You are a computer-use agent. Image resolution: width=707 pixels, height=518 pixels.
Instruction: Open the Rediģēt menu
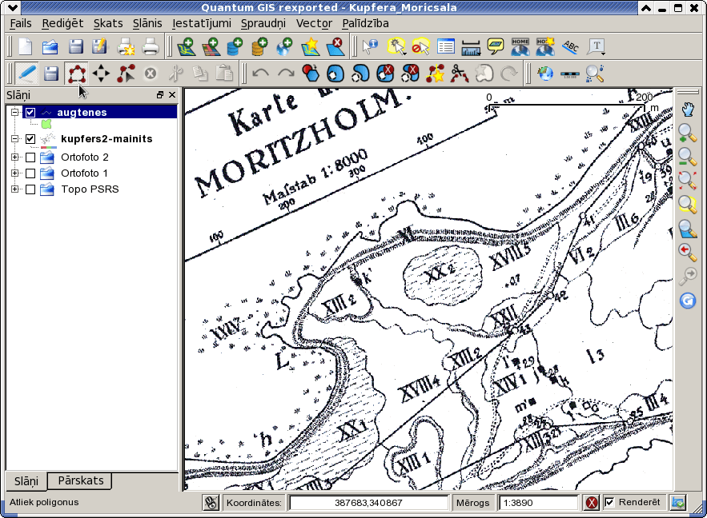62,23
